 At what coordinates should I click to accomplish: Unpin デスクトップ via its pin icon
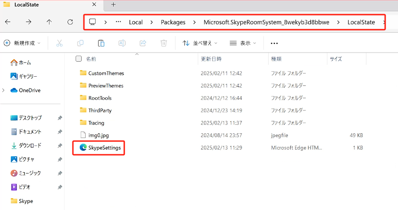pyautogui.click(x=60, y=118)
